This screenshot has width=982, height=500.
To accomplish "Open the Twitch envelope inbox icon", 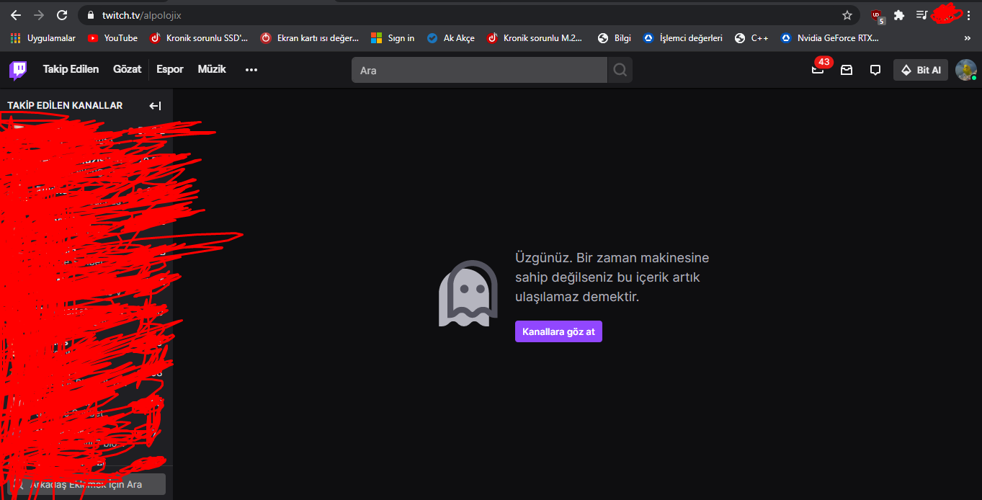I will [x=847, y=70].
